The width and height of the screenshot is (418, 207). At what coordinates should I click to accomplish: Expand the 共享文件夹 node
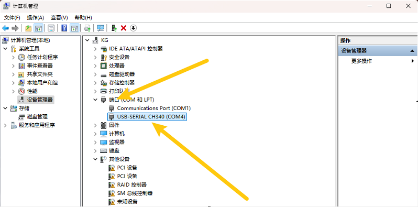13,74
